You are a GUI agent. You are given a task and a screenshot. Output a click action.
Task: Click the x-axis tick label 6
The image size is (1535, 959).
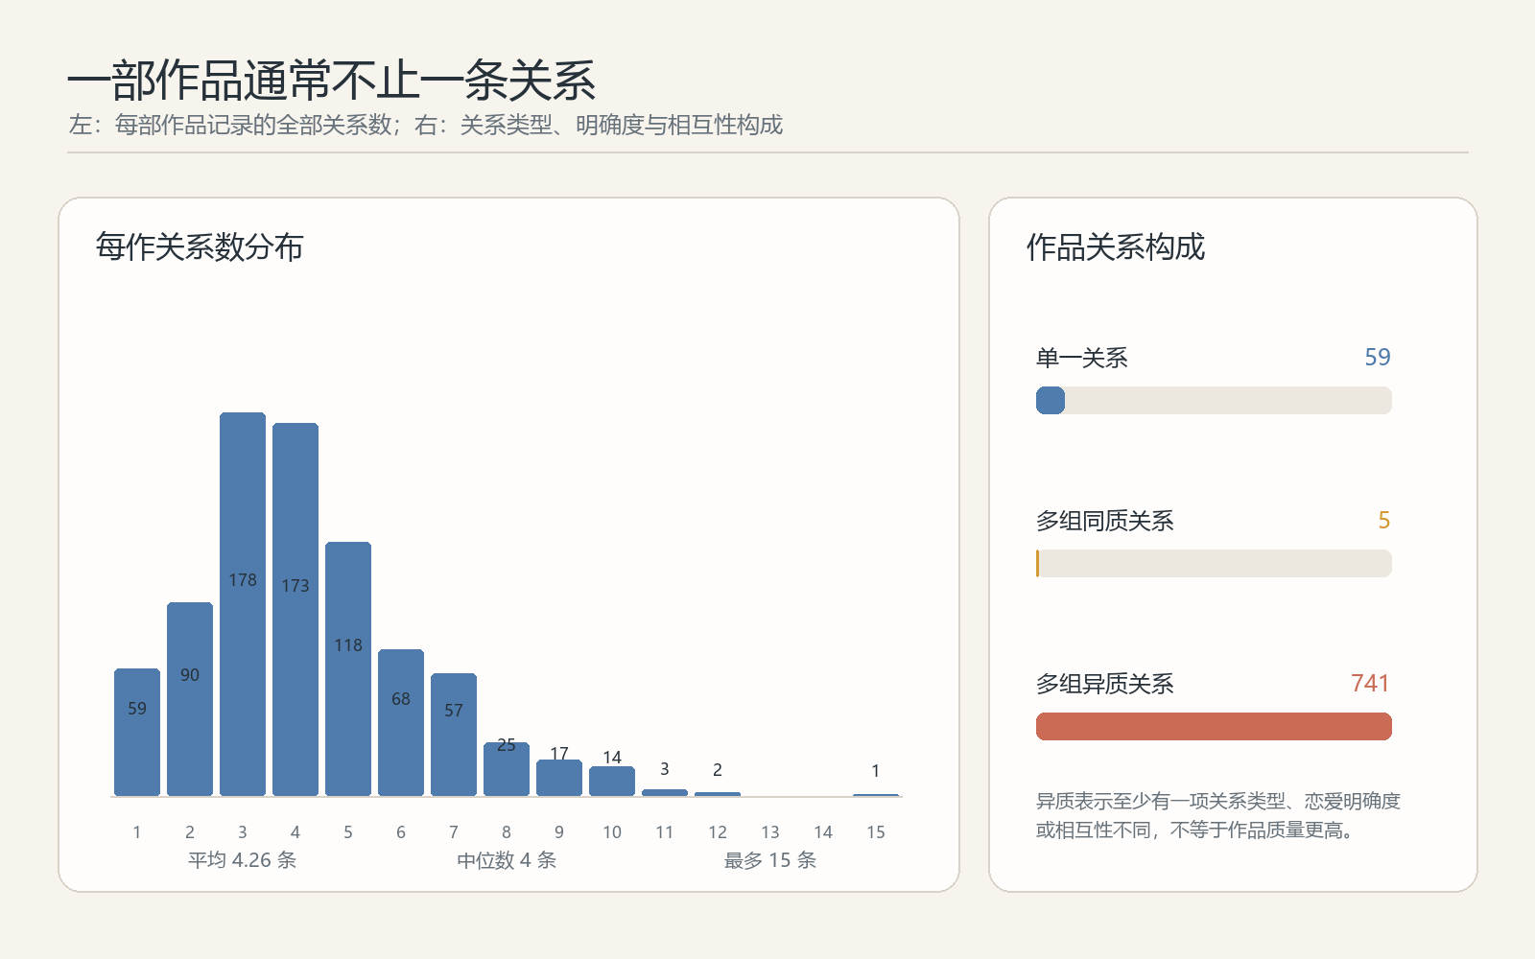coord(401,832)
